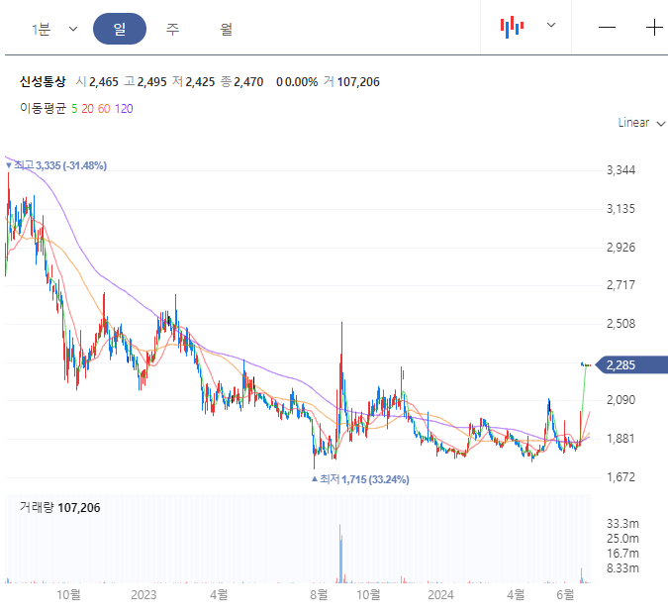
Task: Click the 2,508 price axis label
Action: click(x=620, y=324)
